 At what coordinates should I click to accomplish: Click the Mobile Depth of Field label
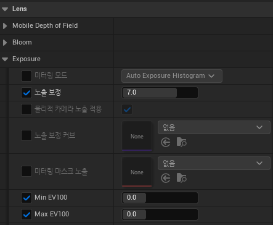pyautogui.click(x=45, y=25)
